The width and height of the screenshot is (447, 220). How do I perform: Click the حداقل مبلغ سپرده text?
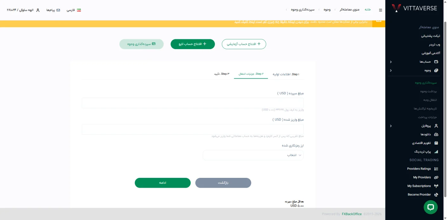pyautogui.click(x=294, y=202)
